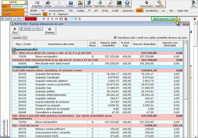Expand the Applicazioni dropdown
This screenshot has width=198, height=138.
pos(26,10)
